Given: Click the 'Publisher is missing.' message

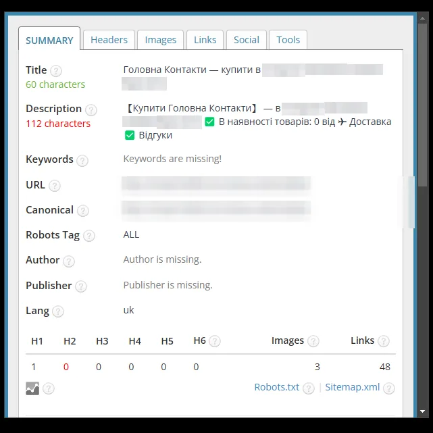Looking at the screenshot, I should point(168,285).
